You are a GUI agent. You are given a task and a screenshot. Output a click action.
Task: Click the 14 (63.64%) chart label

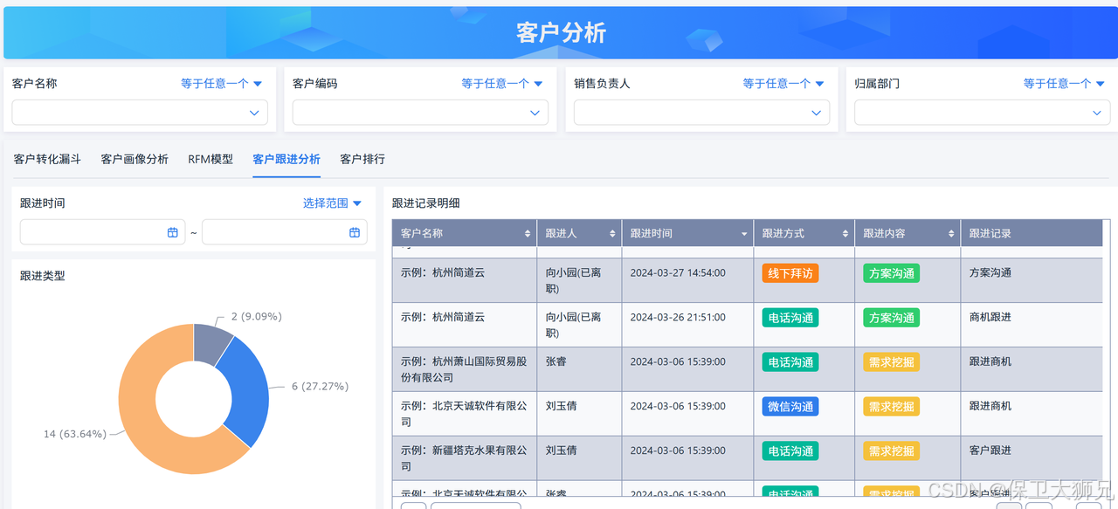tap(75, 434)
